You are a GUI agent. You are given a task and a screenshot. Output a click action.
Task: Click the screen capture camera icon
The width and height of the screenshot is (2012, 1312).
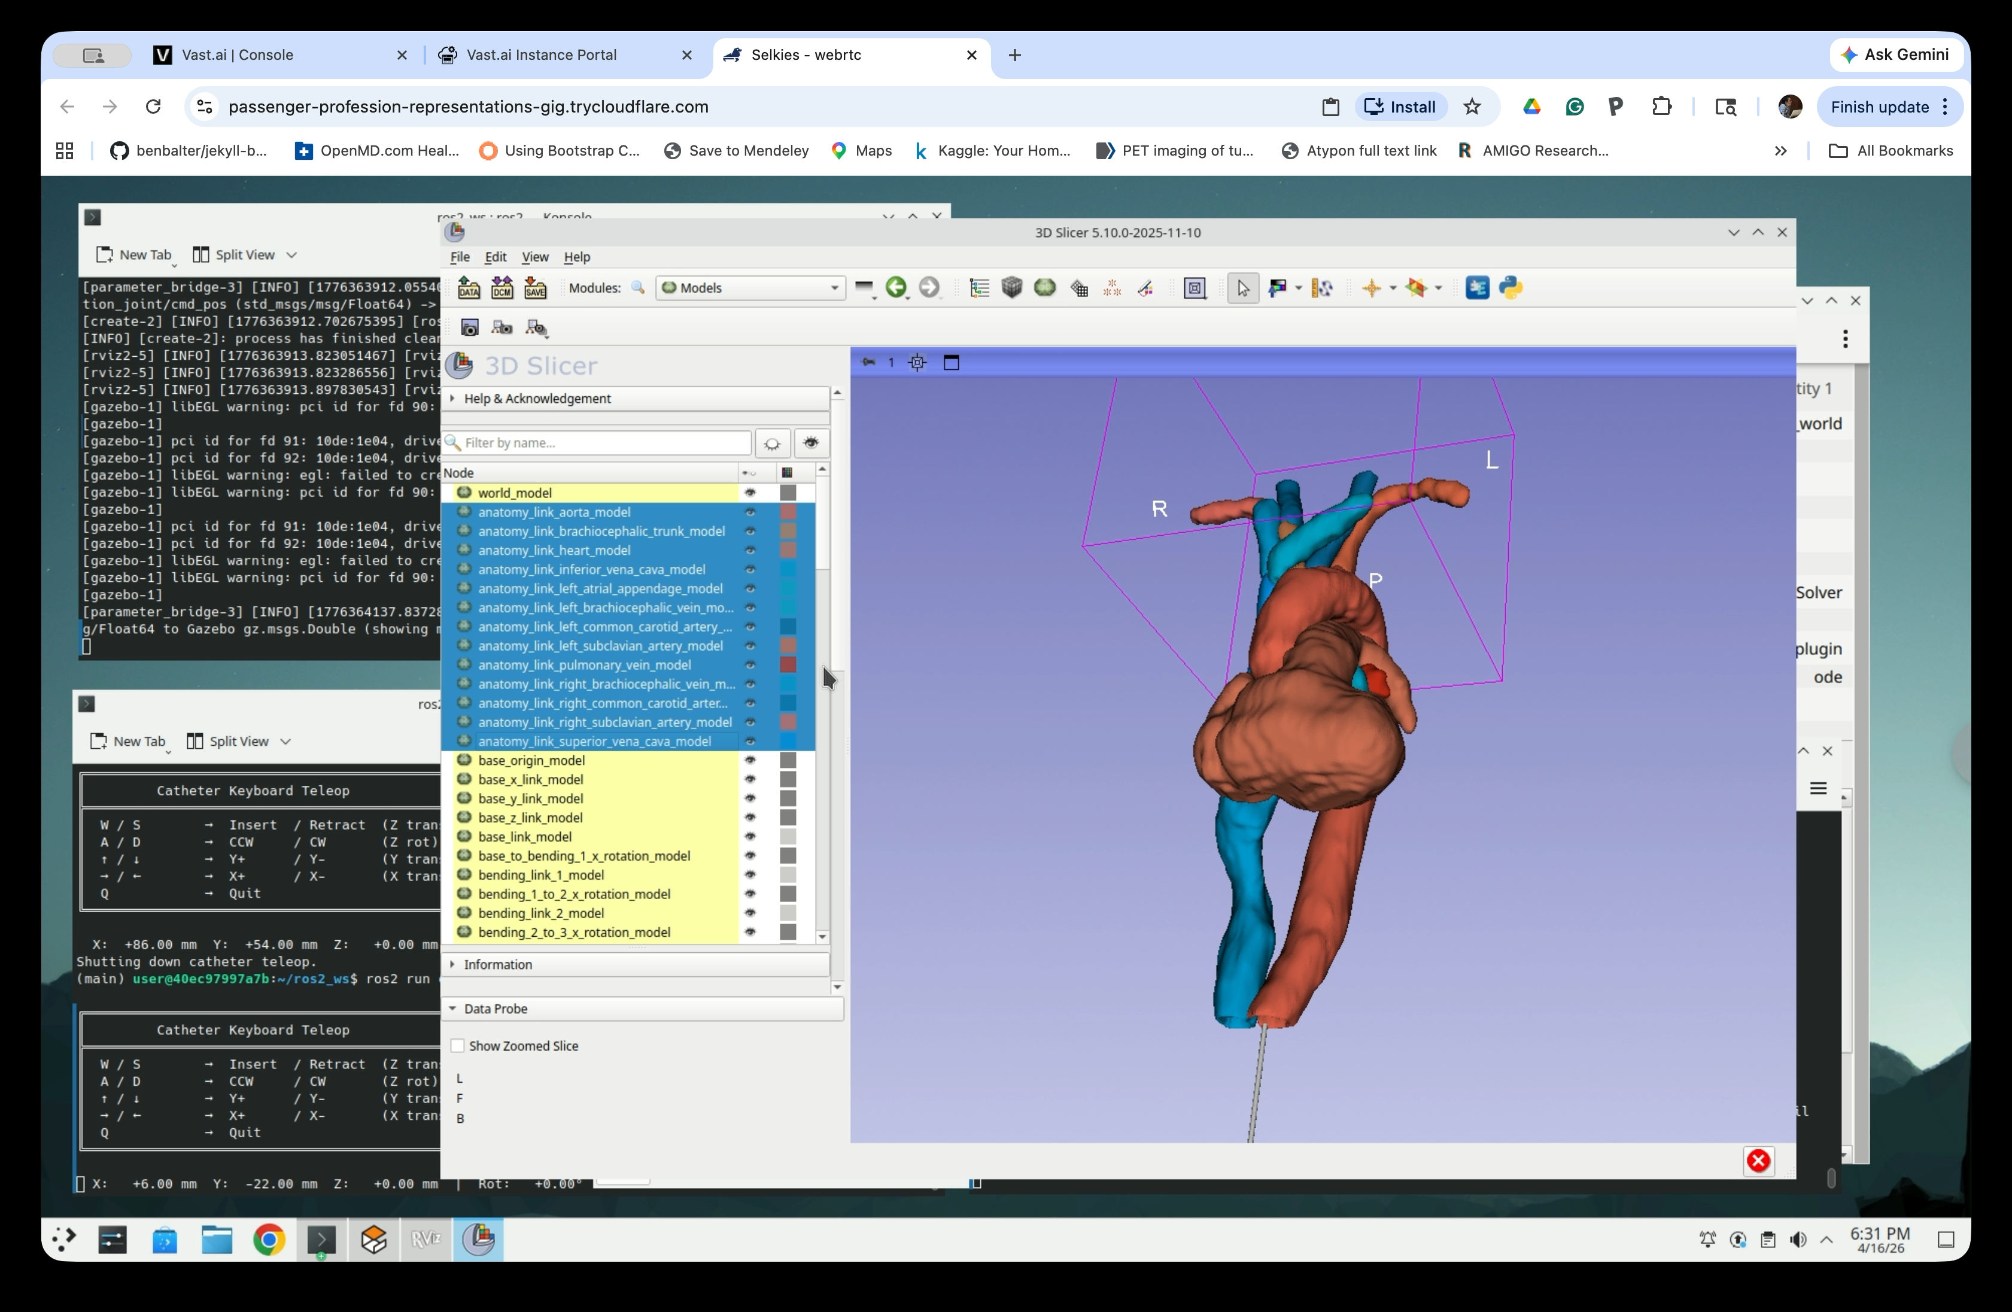click(x=471, y=328)
